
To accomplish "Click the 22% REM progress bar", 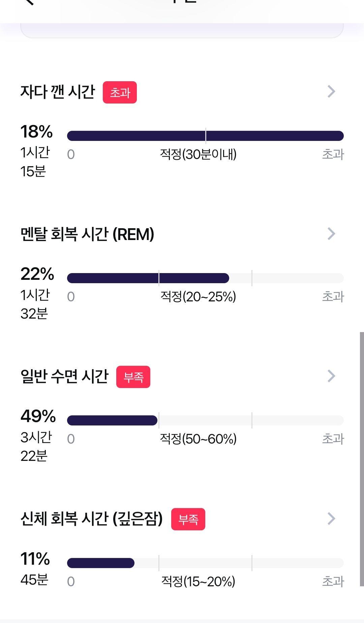I will [205, 278].
